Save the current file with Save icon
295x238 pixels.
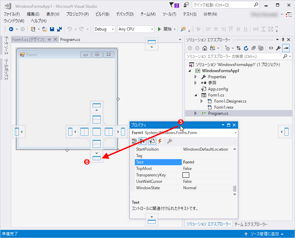(52, 29)
